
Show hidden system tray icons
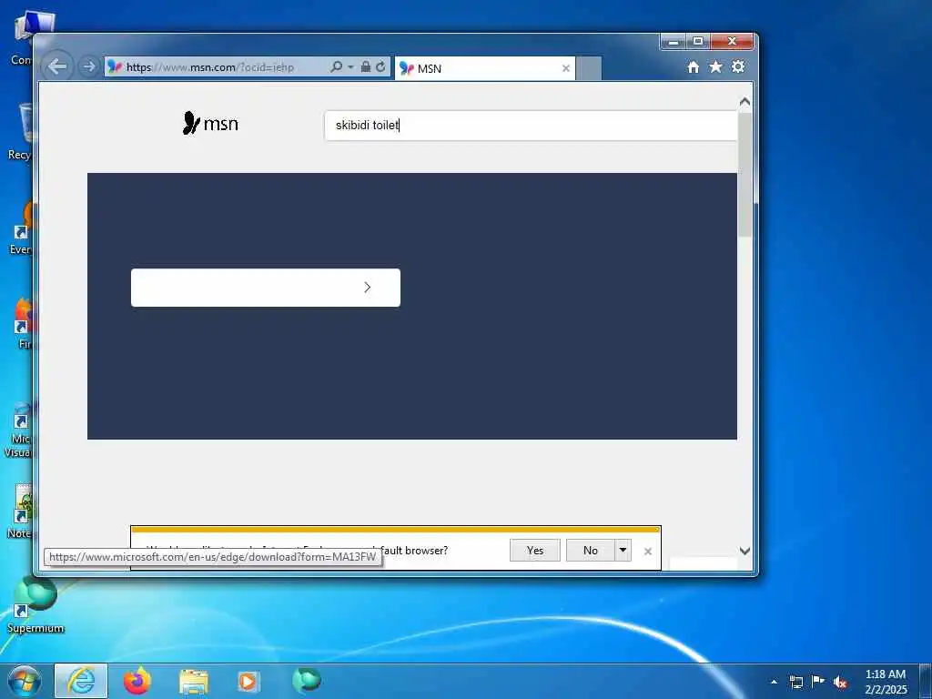(x=774, y=682)
